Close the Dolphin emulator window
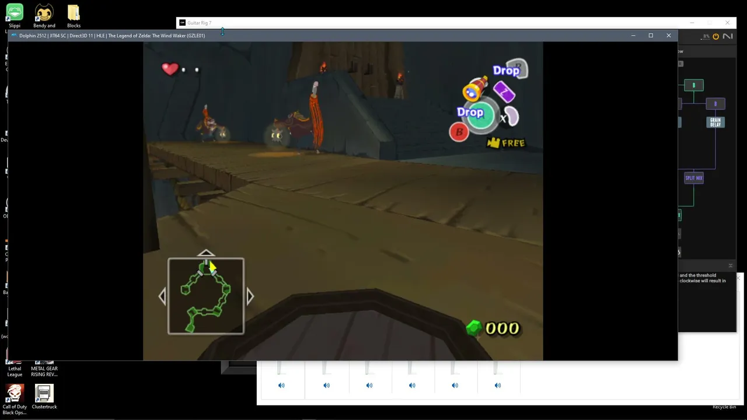Screen dimensions: 747x420 click(x=669, y=36)
